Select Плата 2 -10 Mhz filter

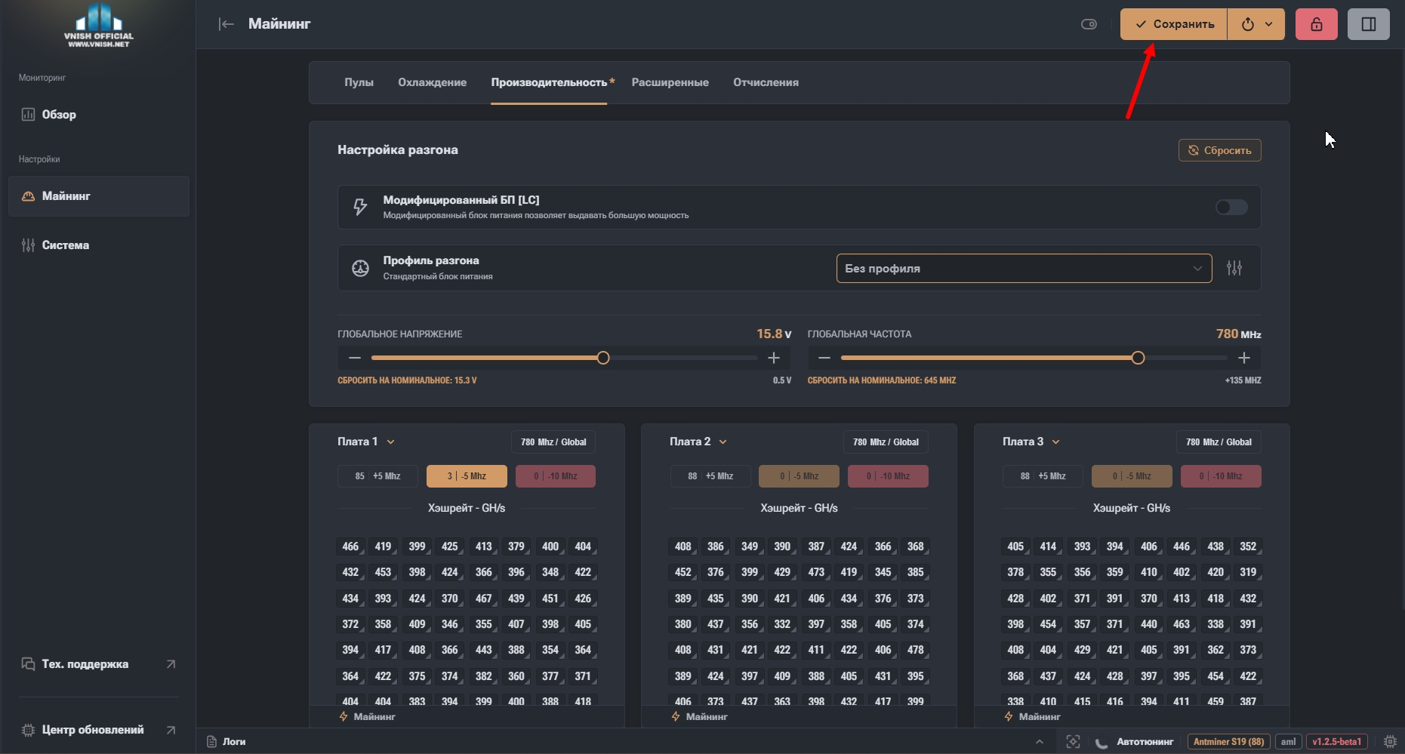888,476
